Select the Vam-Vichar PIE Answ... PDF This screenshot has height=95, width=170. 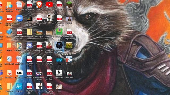pos(49,86)
